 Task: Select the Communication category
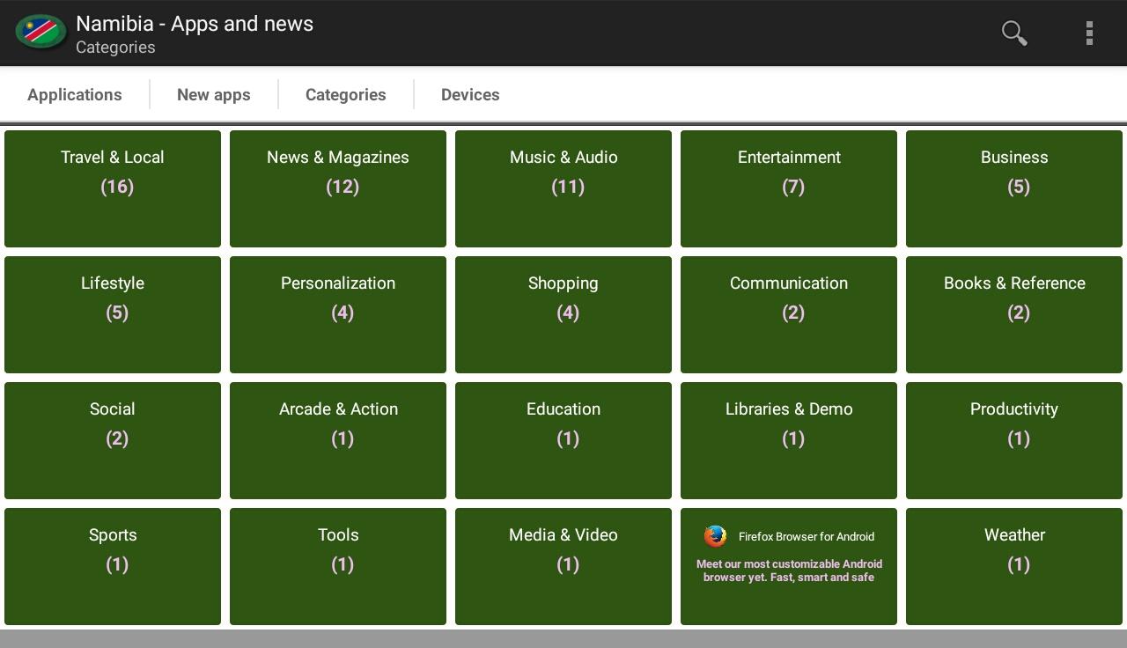pos(789,314)
